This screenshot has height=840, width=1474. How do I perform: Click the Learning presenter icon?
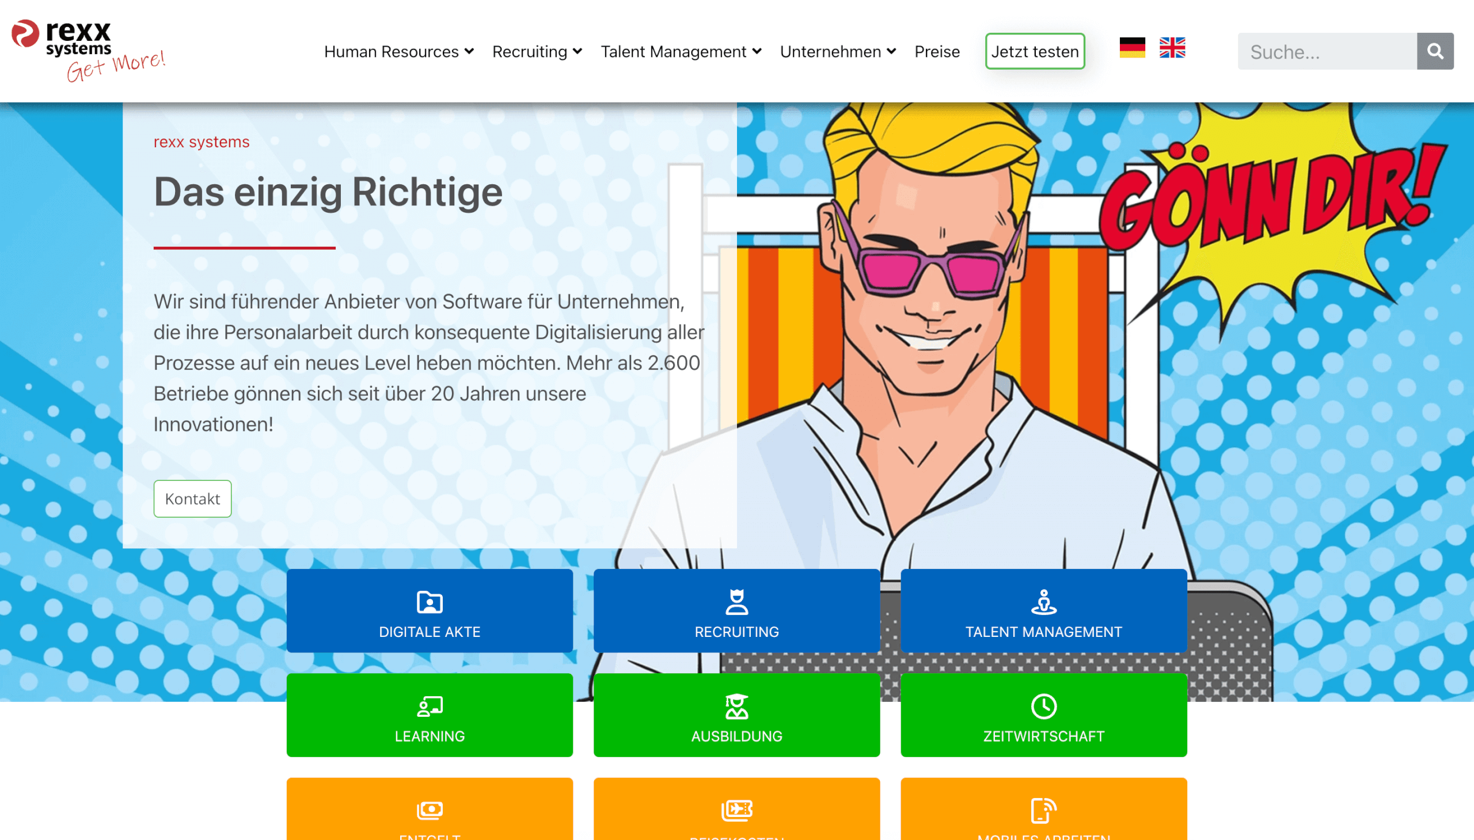point(430,707)
